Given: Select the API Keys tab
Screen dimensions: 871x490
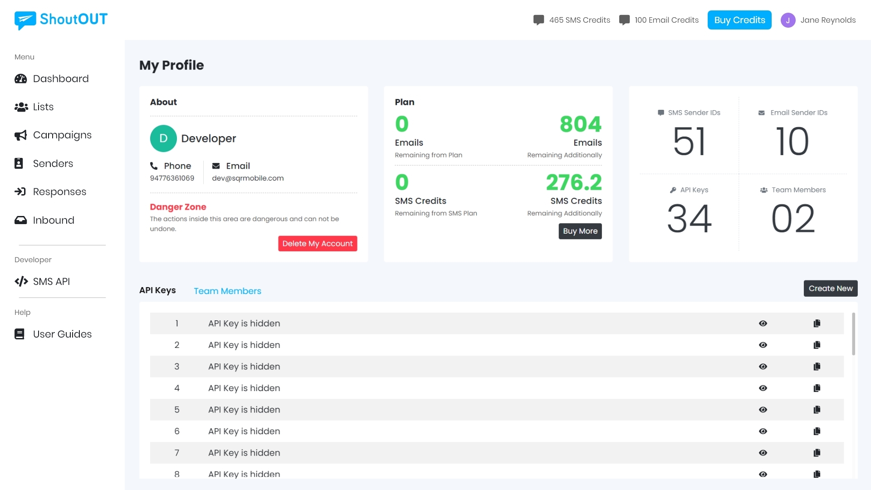Looking at the screenshot, I should click(x=157, y=290).
